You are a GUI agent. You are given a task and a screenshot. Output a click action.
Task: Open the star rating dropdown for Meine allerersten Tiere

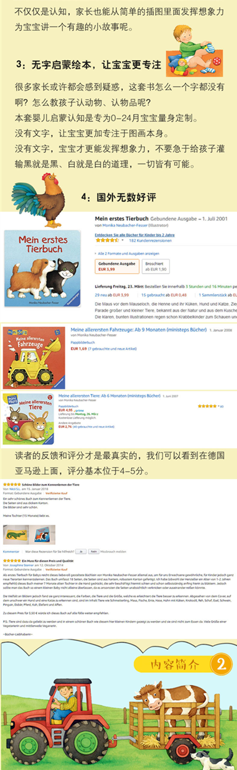tap(218, 406)
